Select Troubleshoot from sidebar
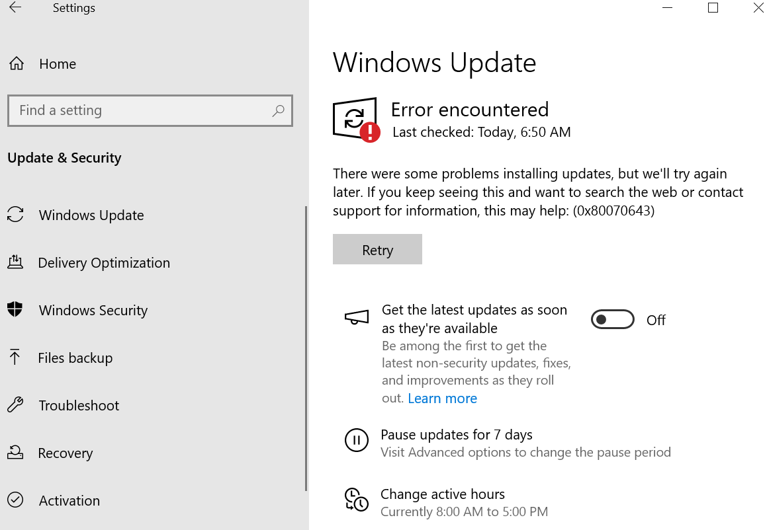The image size is (765, 530). pos(79,405)
